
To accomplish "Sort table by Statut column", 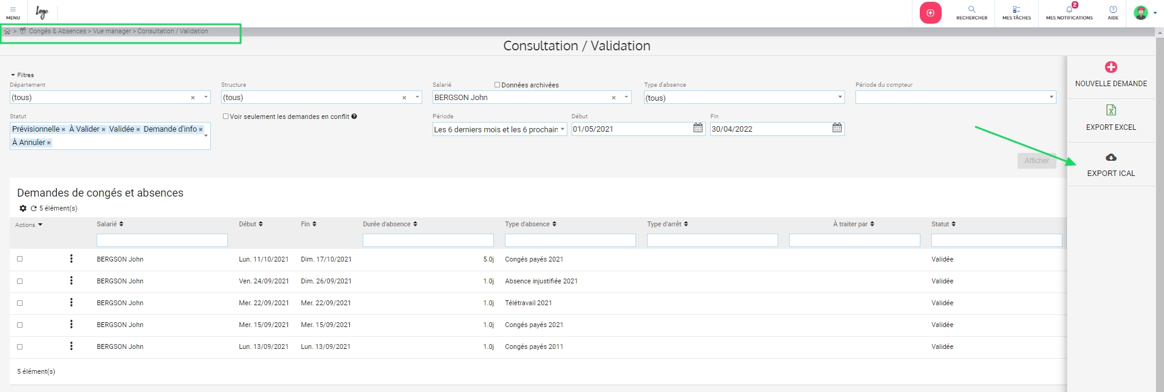I will [943, 225].
